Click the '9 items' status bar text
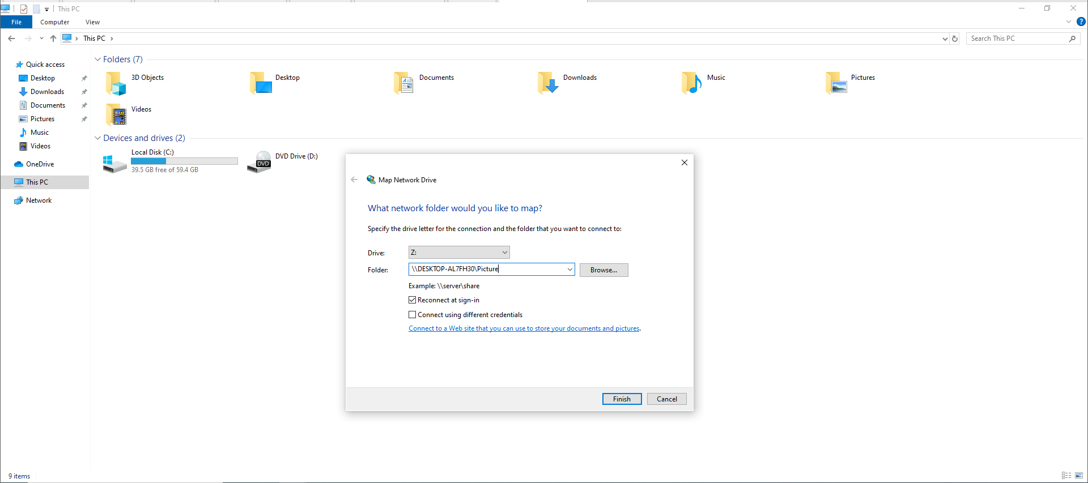Image resolution: width=1088 pixels, height=483 pixels. coord(19,476)
